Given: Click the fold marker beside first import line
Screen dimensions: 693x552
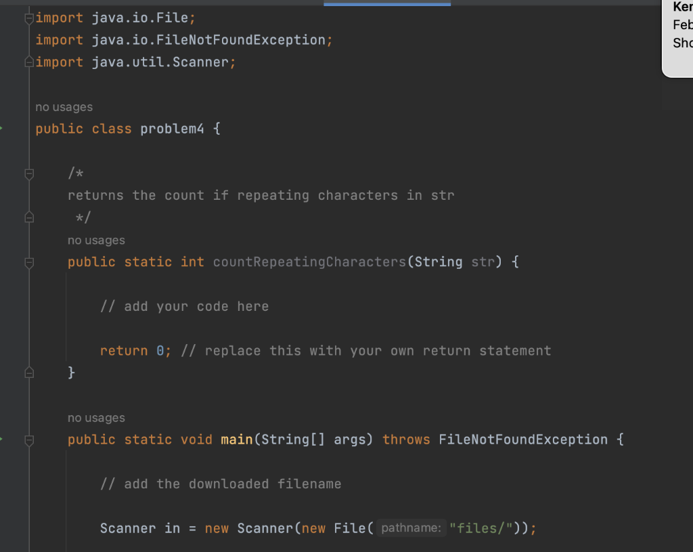Looking at the screenshot, I should click(x=28, y=18).
